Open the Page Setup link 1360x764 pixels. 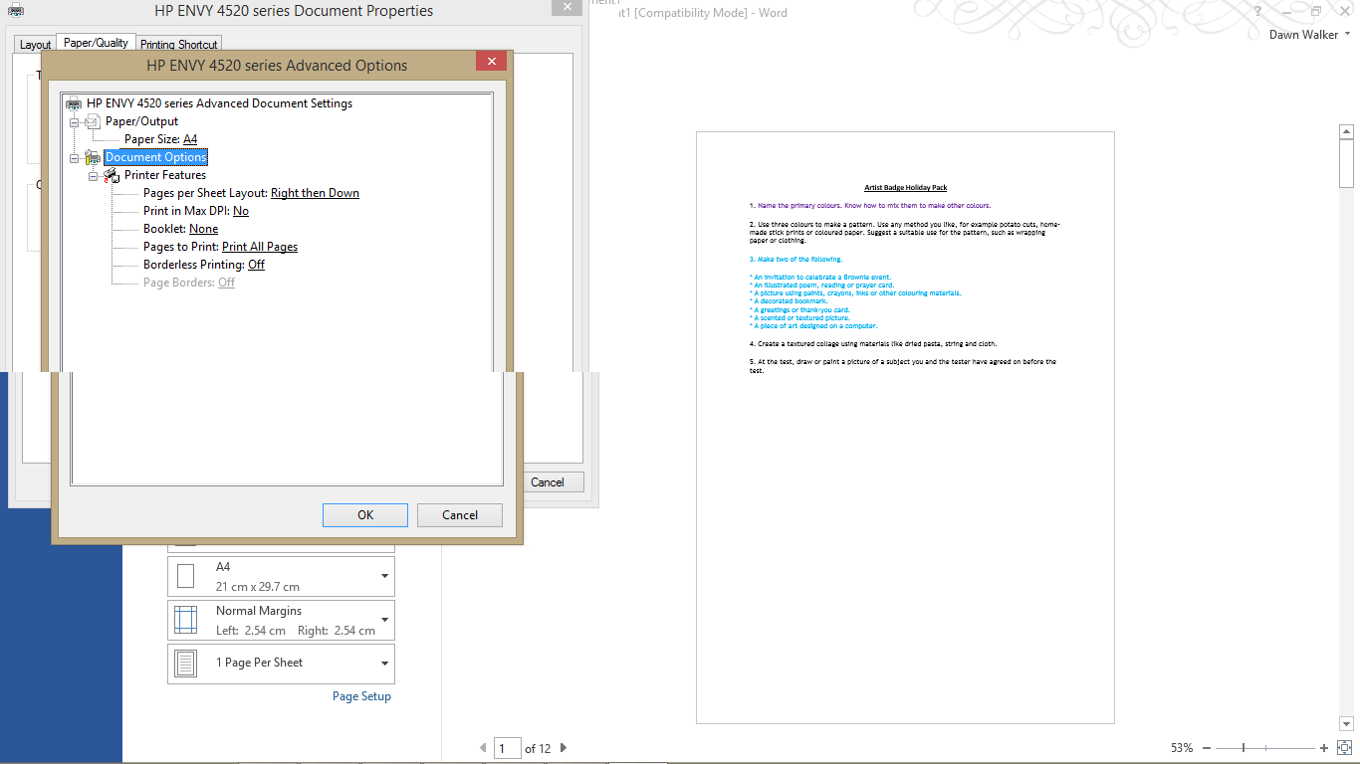[361, 696]
